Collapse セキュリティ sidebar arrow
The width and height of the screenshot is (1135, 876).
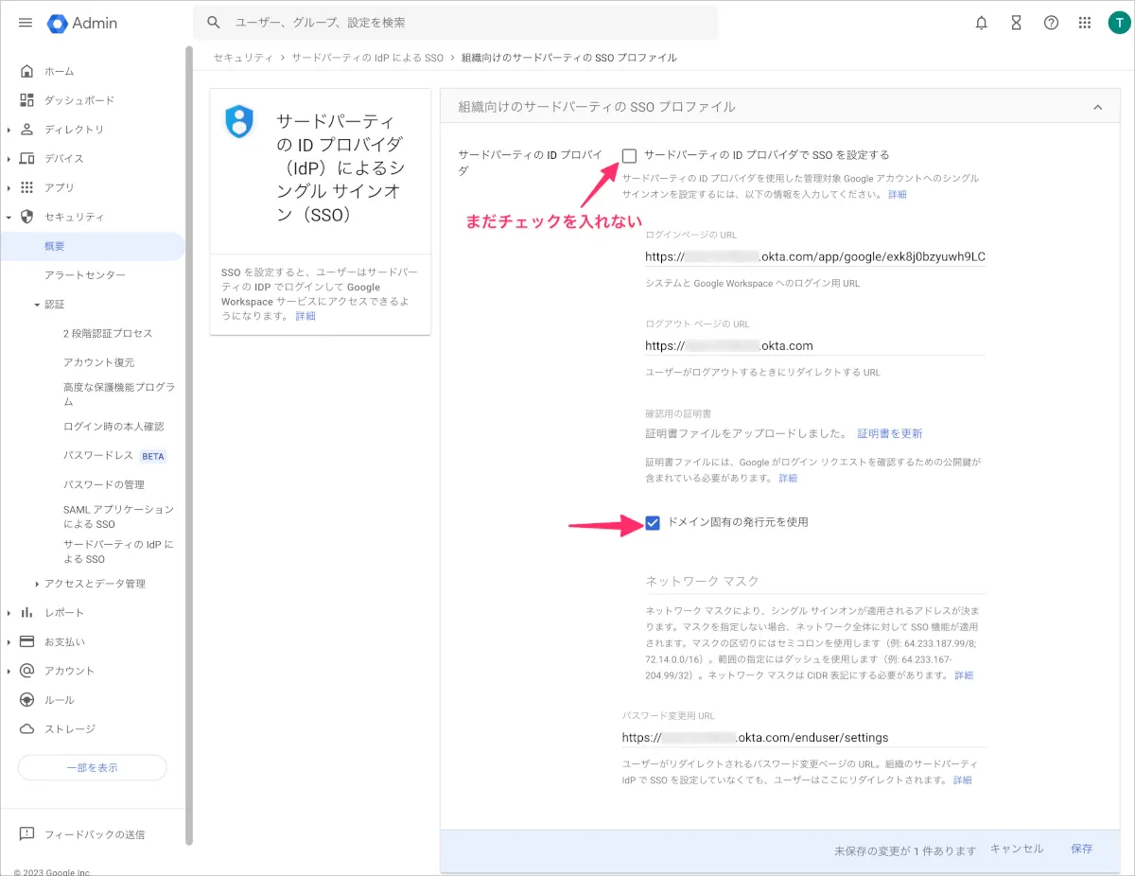pos(9,217)
